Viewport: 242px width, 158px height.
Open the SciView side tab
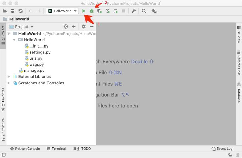[x=239, y=35]
